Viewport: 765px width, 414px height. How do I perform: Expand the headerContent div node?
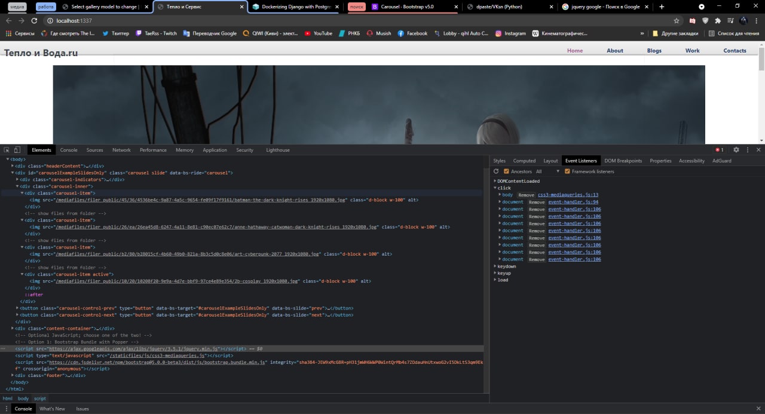point(13,166)
